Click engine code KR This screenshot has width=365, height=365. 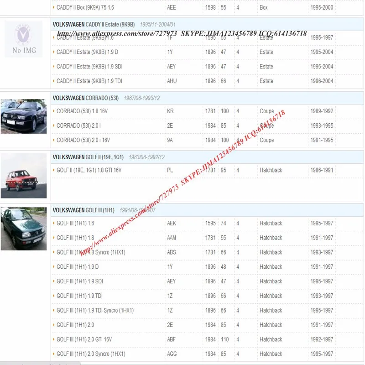coord(170,111)
